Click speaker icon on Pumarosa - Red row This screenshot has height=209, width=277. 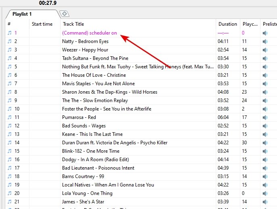[265, 117]
